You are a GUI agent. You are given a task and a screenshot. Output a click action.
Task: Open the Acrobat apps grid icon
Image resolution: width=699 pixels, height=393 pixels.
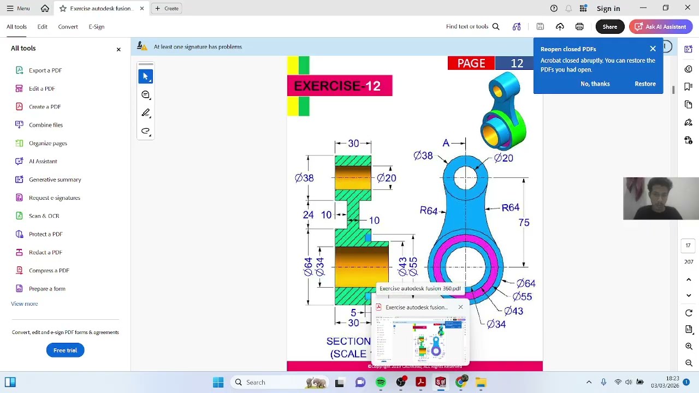click(583, 8)
